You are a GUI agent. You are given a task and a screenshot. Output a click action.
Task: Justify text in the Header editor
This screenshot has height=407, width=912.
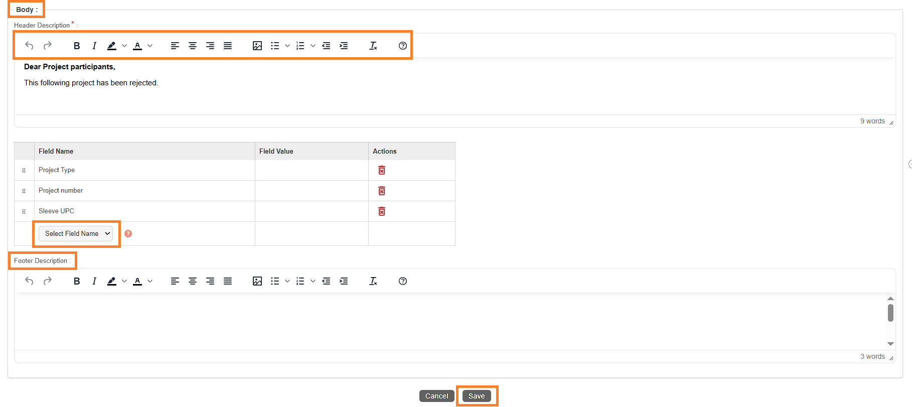tap(228, 46)
